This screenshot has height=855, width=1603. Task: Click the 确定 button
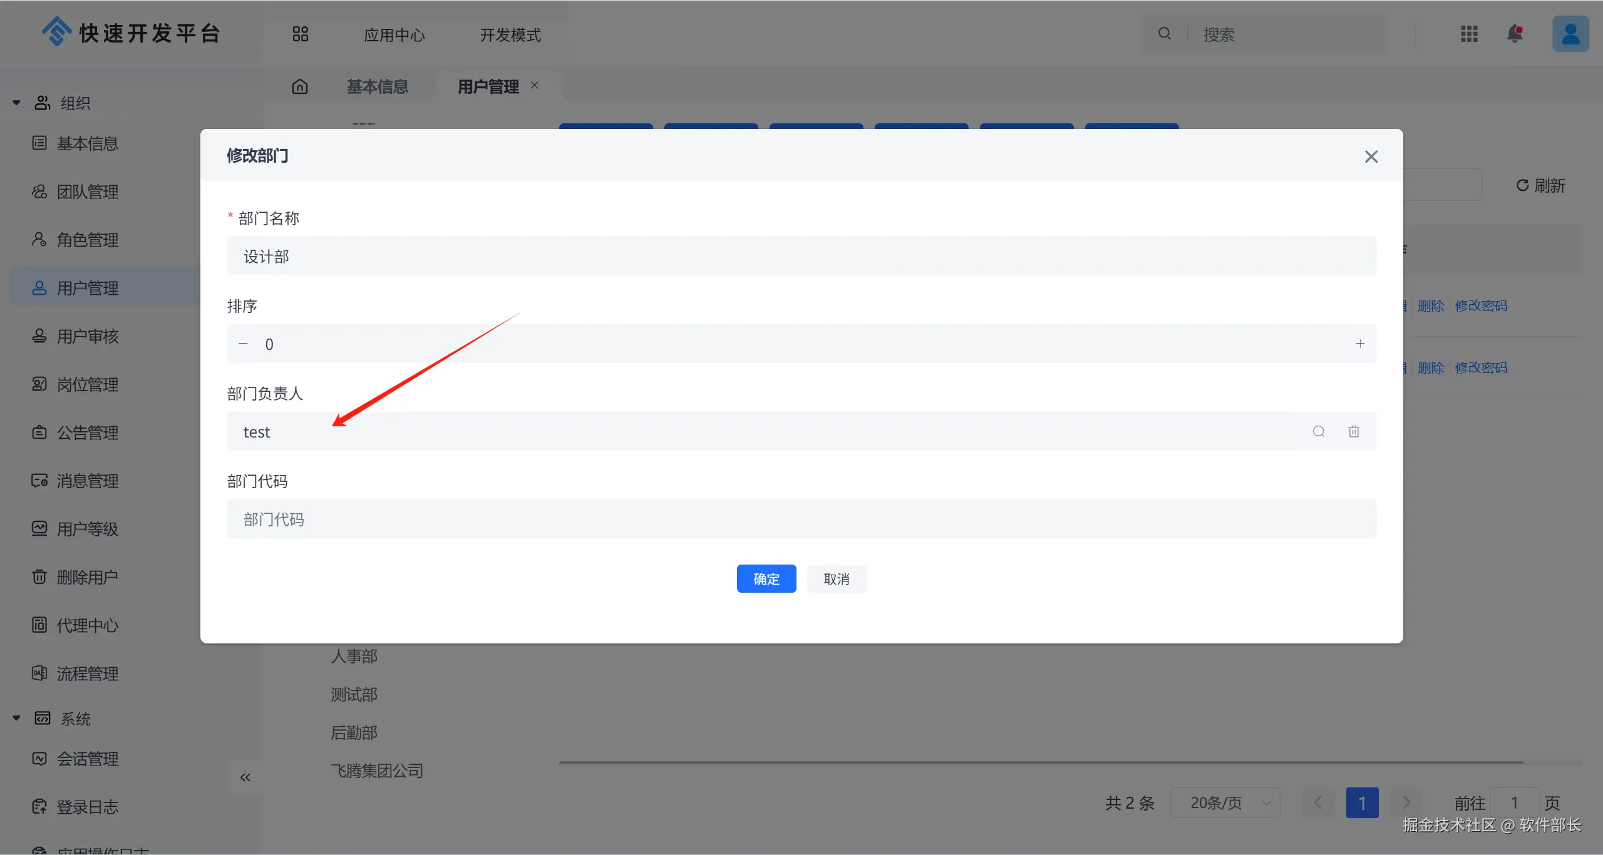tap(766, 579)
